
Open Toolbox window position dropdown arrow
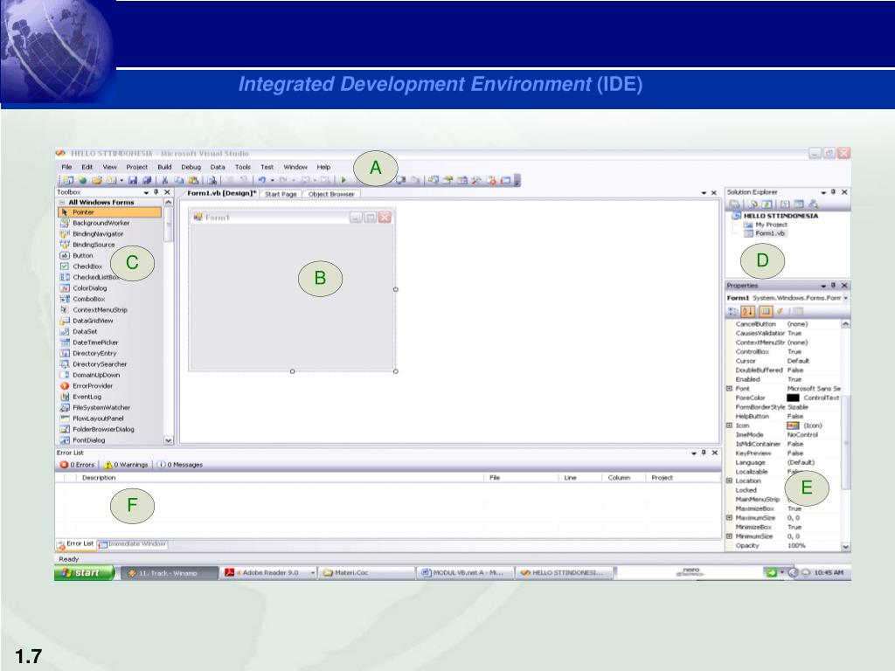pos(146,193)
